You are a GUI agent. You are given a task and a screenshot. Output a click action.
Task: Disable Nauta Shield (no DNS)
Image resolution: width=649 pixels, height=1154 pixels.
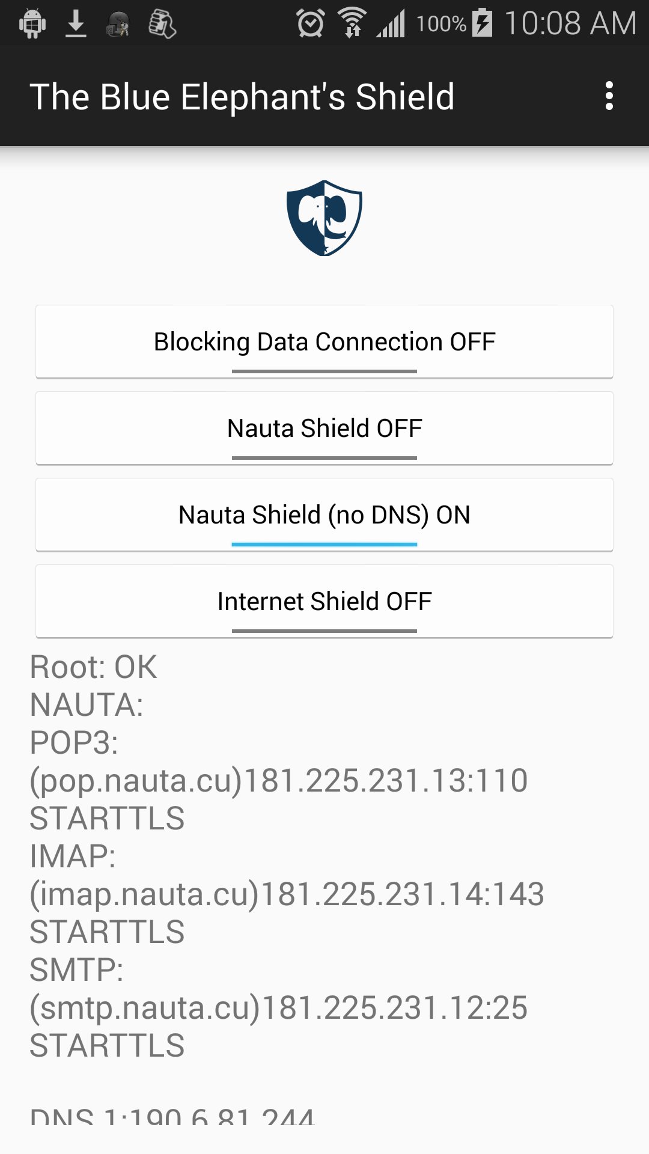(x=324, y=515)
